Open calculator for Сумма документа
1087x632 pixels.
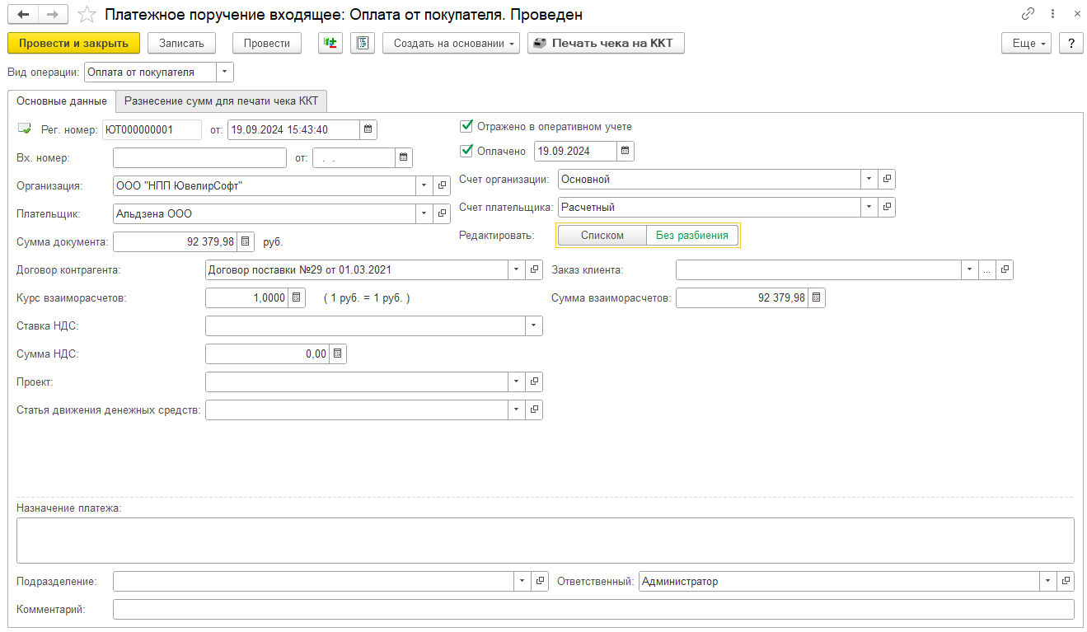coord(246,241)
